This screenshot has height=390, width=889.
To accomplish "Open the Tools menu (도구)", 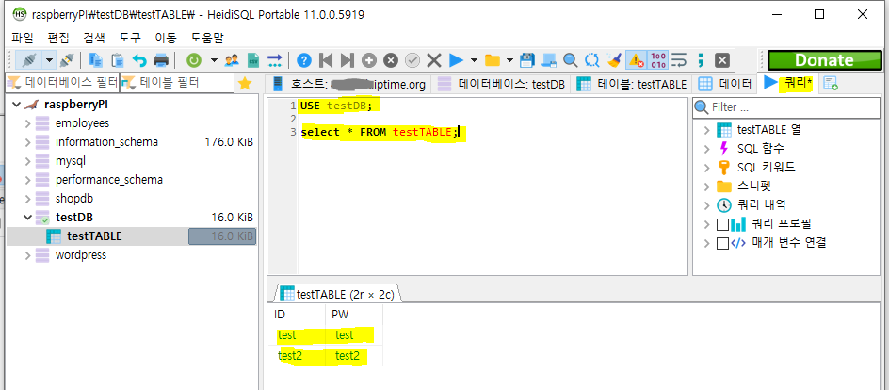I will pyautogui.click(x=130, y=38).
